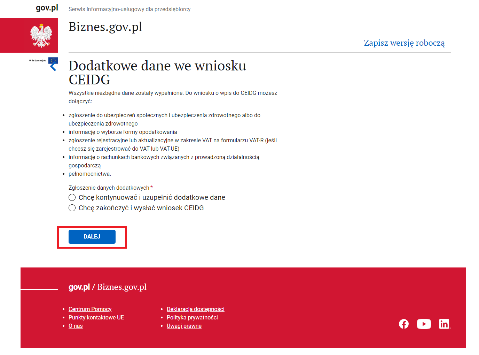This screenshot has height=355, width=479.
Task: Click the Zgłoszenie danych dodatkowych label
Action: point(109,188)
